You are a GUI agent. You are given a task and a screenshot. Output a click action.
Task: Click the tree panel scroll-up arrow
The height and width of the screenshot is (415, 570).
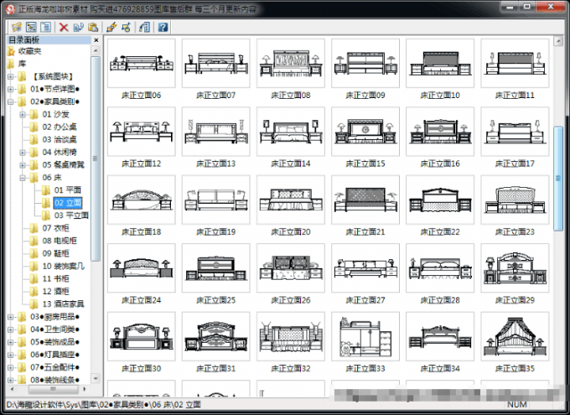(96, 50)
